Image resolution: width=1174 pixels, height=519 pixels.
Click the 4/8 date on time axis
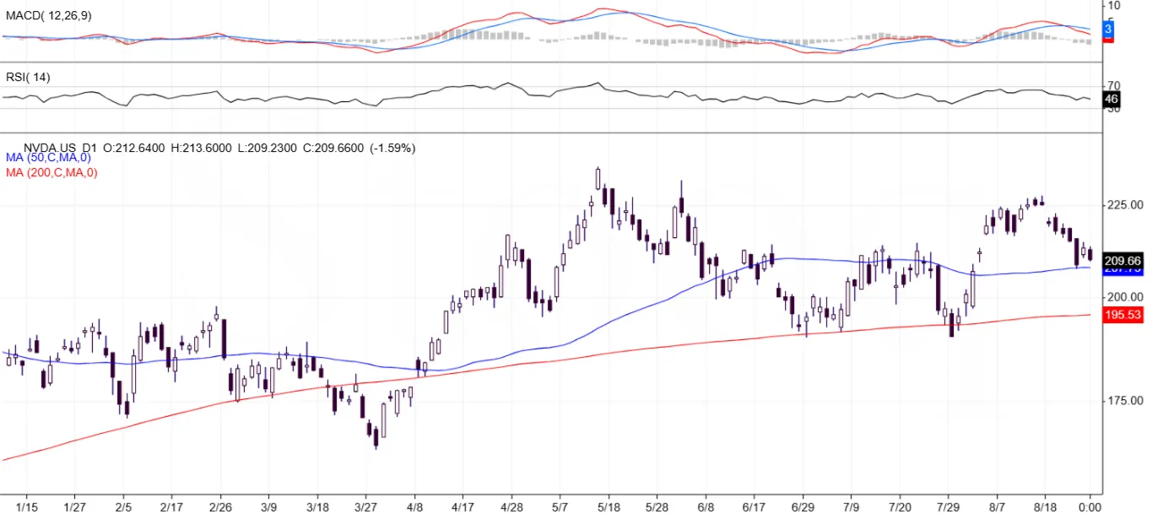point(414,506)
